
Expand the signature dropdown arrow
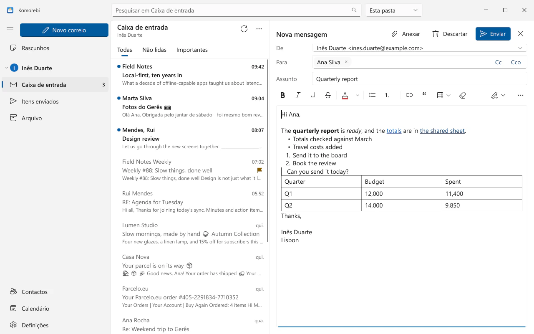tap(503, 95)
